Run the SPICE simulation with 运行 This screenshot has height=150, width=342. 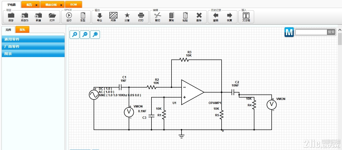click(x=69, y=15)
